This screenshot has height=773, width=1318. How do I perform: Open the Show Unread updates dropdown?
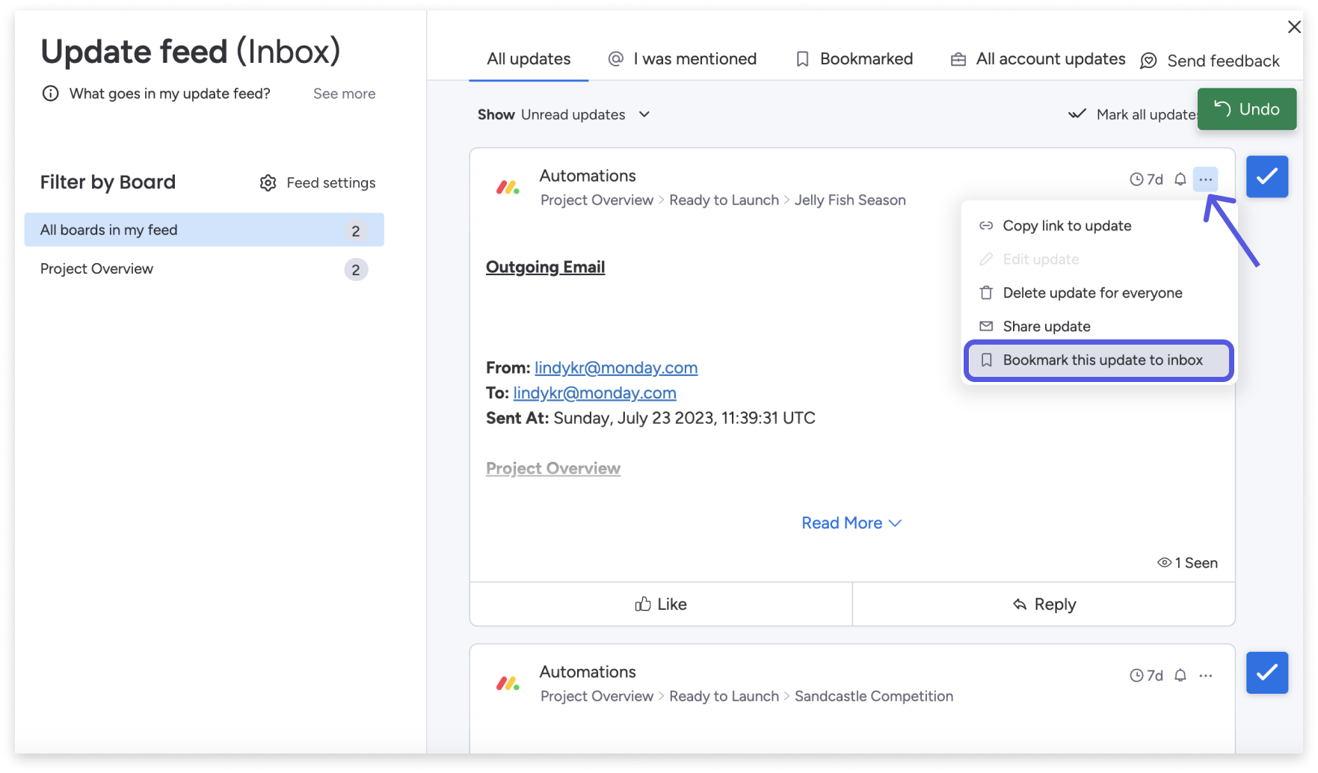click(x=564, y=114)
